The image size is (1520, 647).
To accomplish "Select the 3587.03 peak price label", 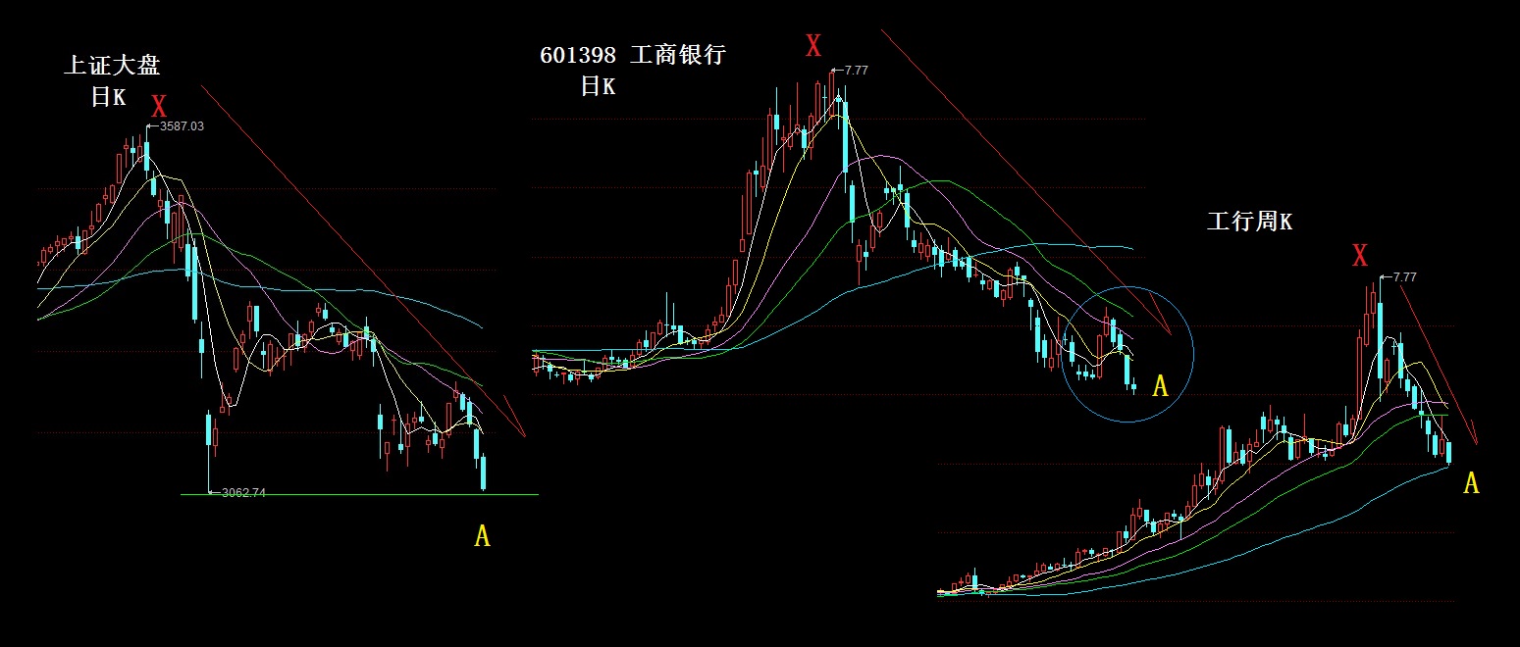I will pos(182,126).
